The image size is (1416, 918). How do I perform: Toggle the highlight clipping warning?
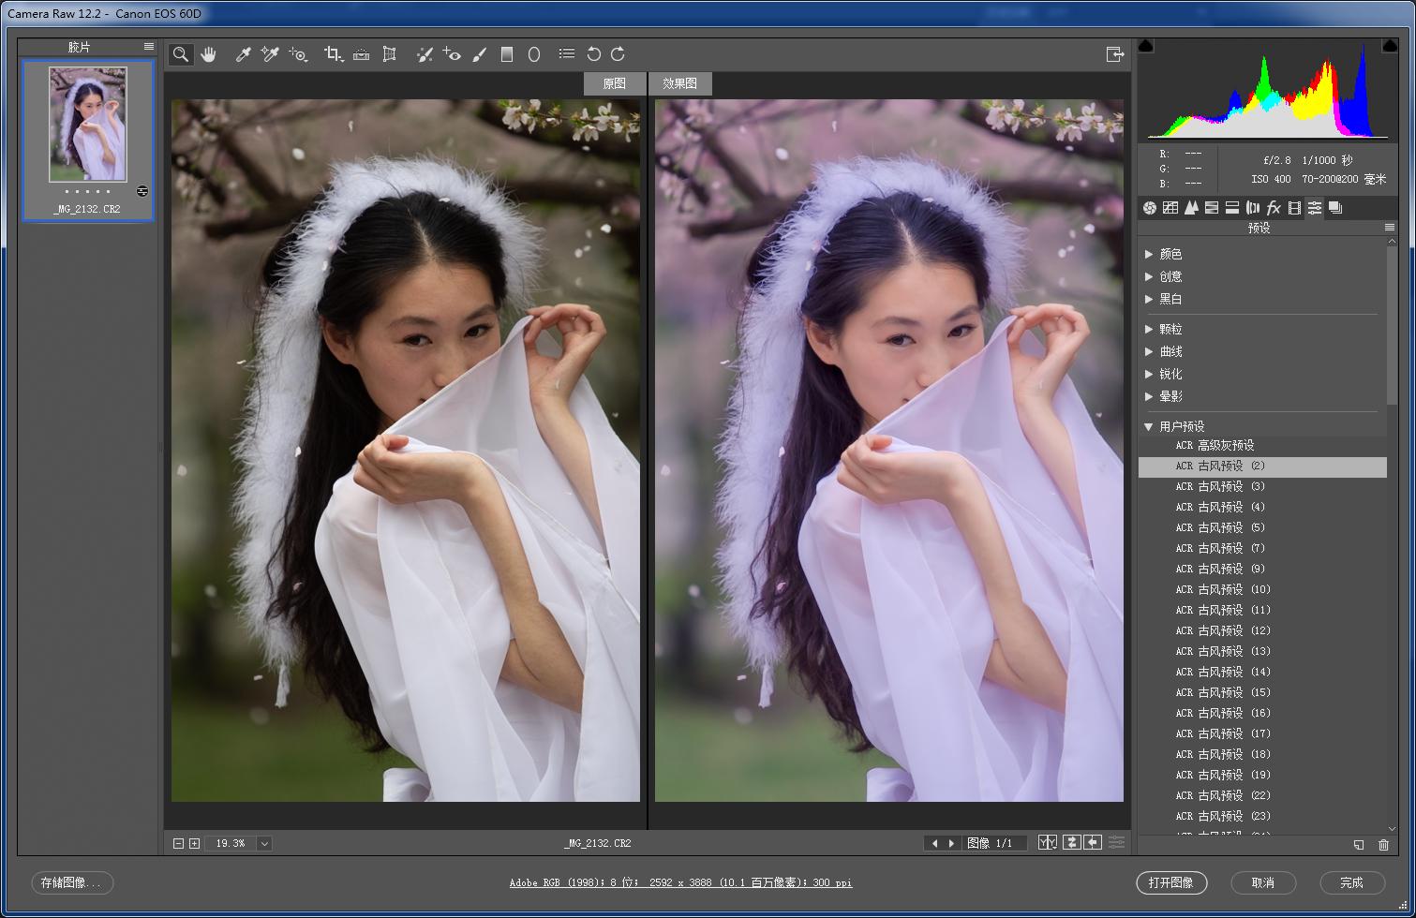click(x=1389, y=46)
